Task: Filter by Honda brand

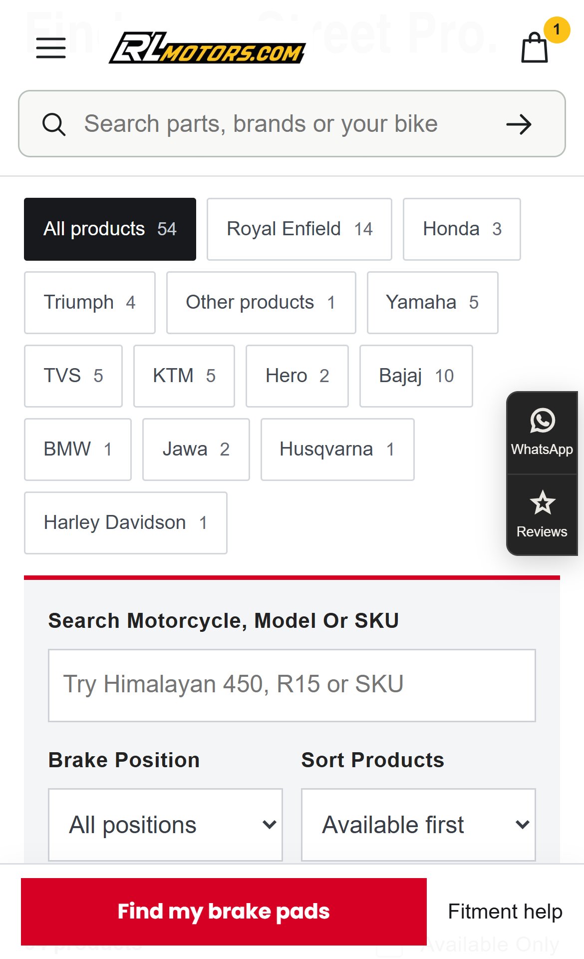Action: [x=462, y=229]
